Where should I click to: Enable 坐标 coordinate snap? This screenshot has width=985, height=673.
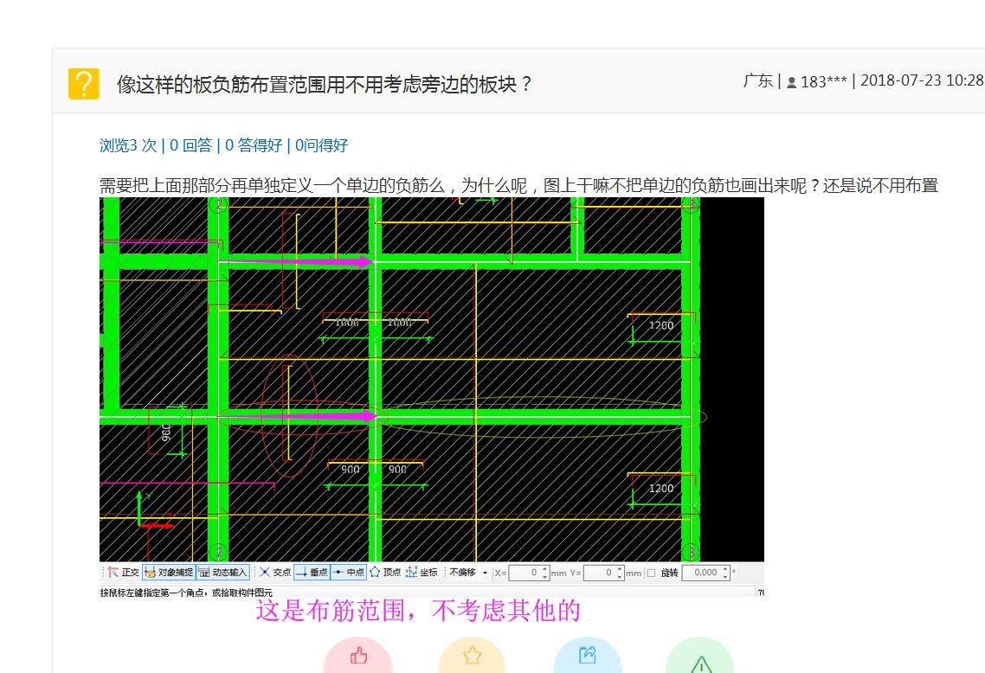[422, 573]
